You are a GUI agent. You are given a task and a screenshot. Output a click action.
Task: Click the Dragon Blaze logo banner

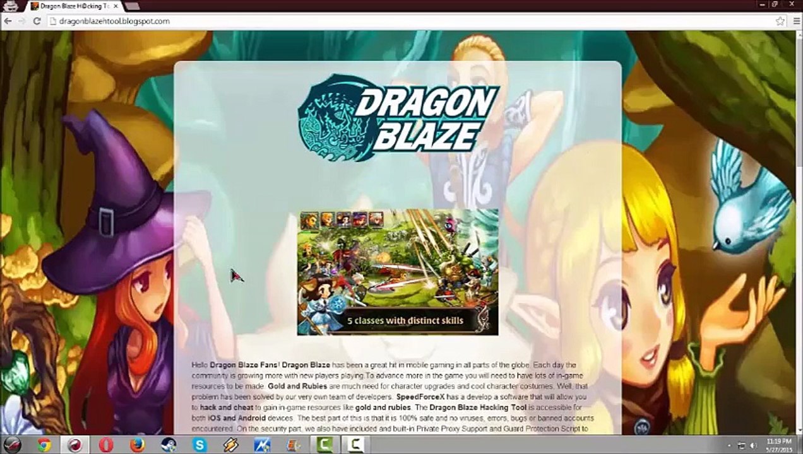(398, 117)
